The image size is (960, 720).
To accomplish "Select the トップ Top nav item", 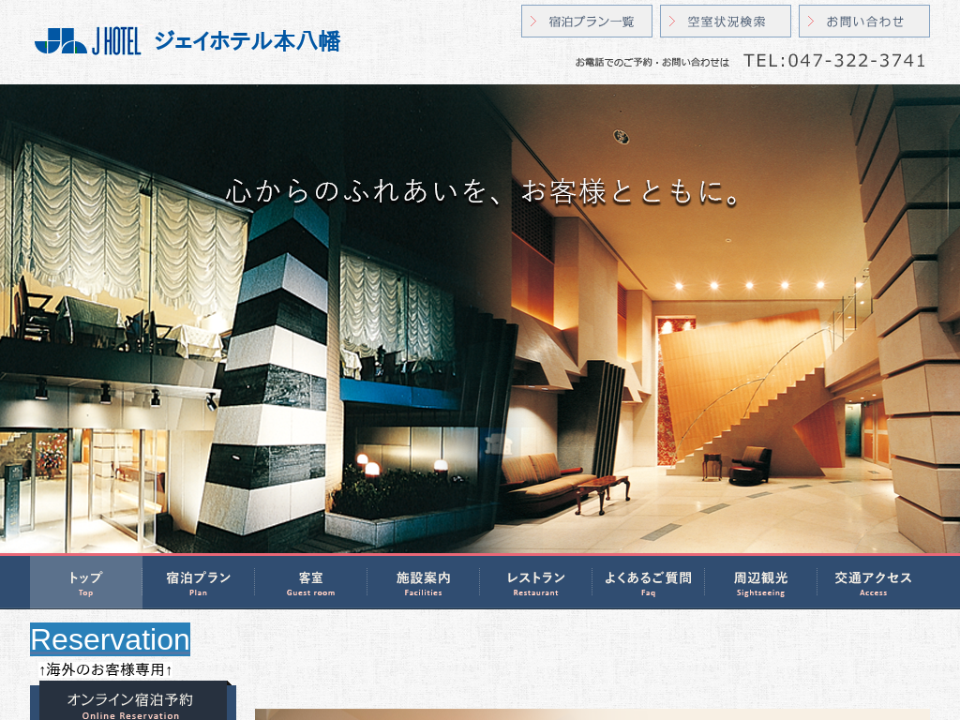I will click(x=85, y=582).
